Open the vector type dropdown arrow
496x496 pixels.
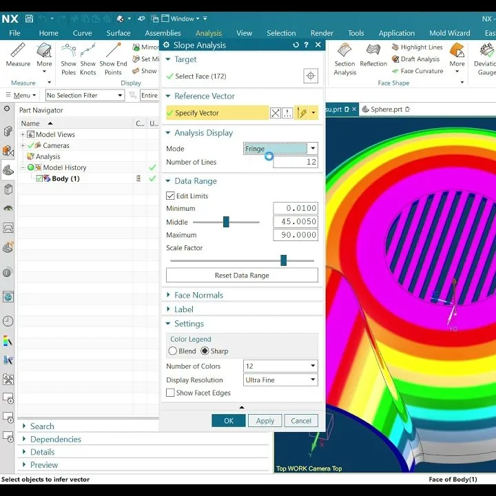(313, 113)
